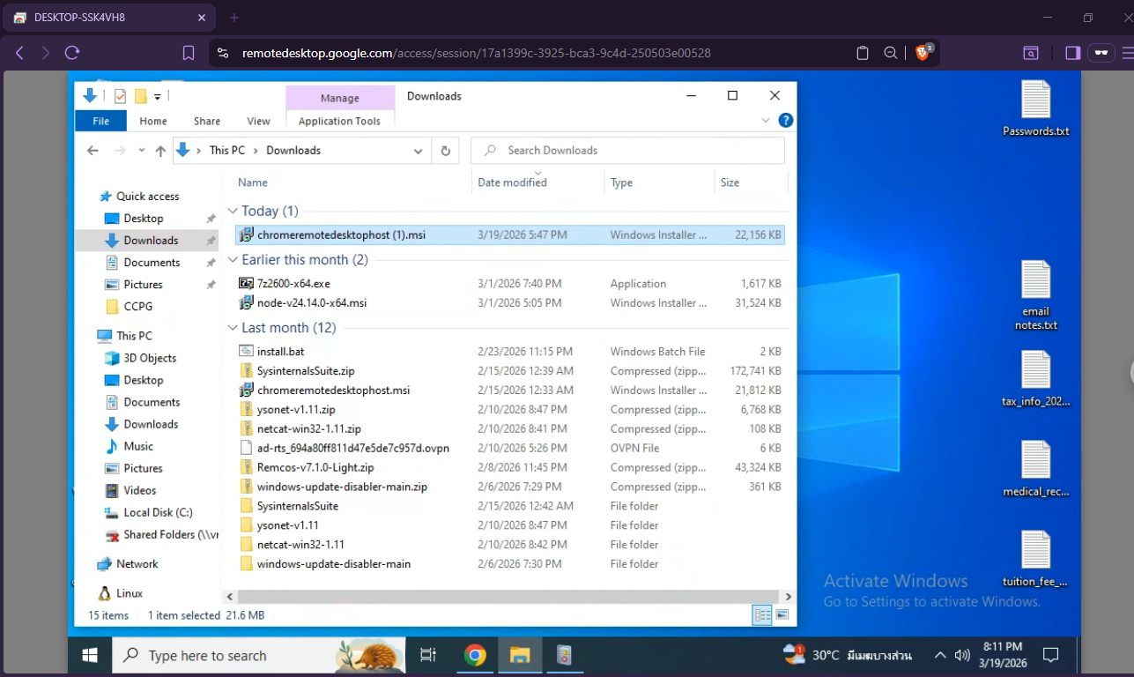Go back in File Explorer
The height and width of the screenshot is (677, 1134).
pyautogui.click(x=93, y=151)
